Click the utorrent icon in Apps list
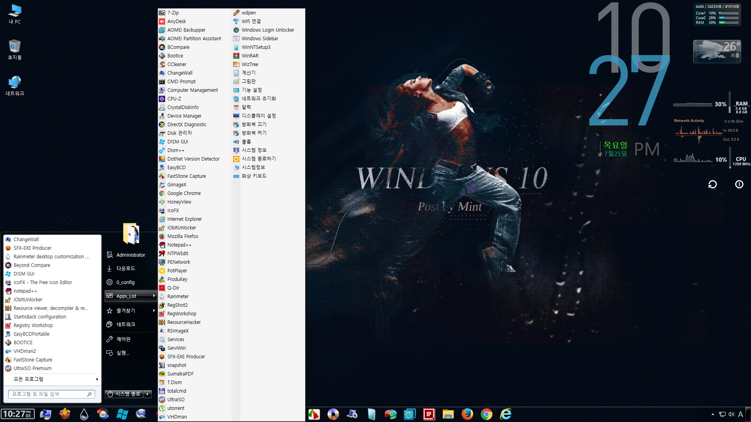The width and height of the screenshot is (751, 422). point(162,408)
